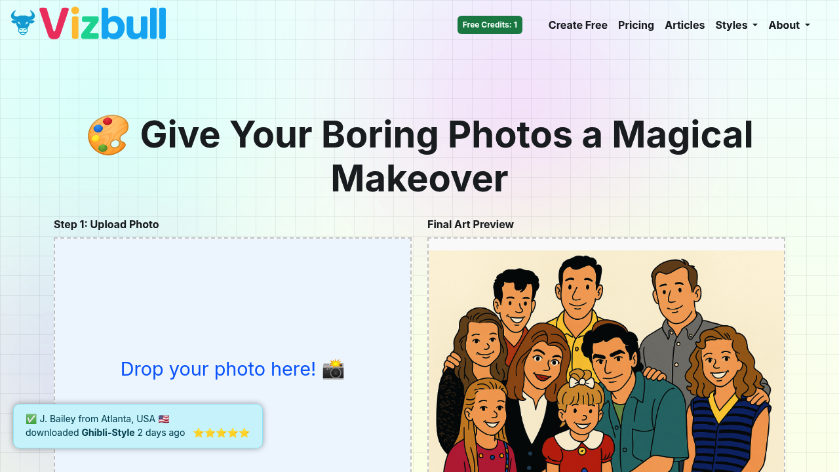Click Drop your photo here! upload text
This screenshot has height=472, width=839.
218,369
